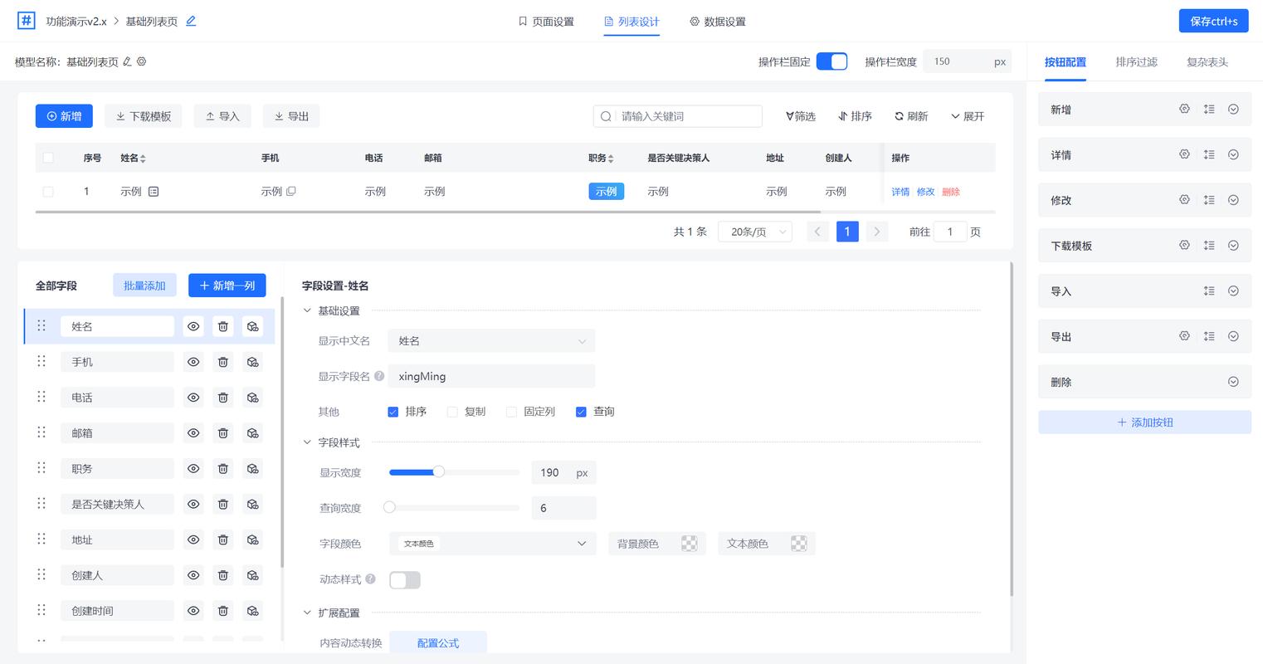Image resolution: width=1263 pixels, height=664 pixels.
Task: Delete the 手机 field with trash icon
Action: (x=223, y=362)
